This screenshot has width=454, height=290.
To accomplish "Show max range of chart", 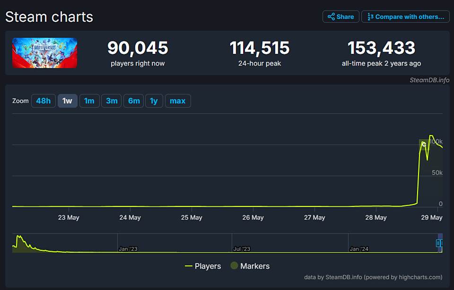I will click(178, 101).
